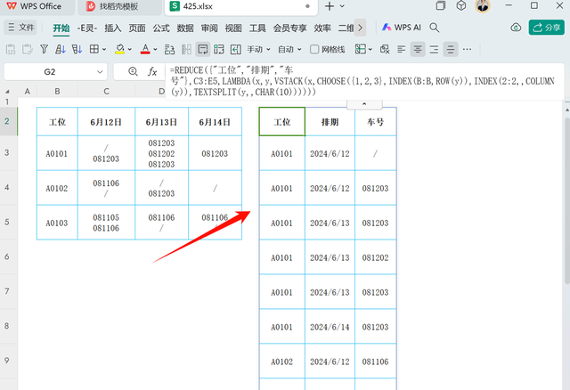Open the 手动 dropdown

coord(258,50)
